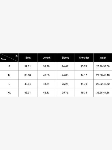The image size is (112, 150).
Task: Select waist range 32.28-44.88
Action: [x=103, y=92]
